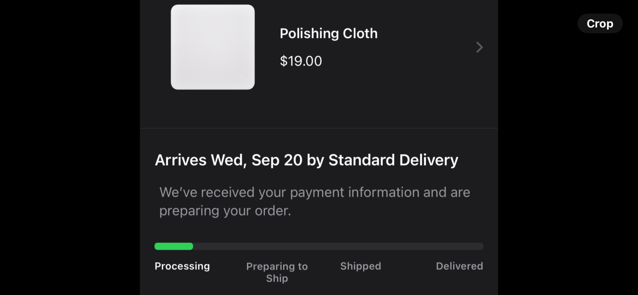
Task: Tap the Polishing Cloth product image
Action: [213, 47]
